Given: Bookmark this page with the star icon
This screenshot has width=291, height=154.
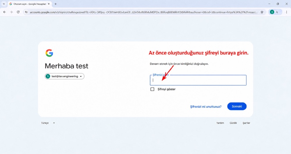Looking at the screenshot, I should tap(262, 12).
